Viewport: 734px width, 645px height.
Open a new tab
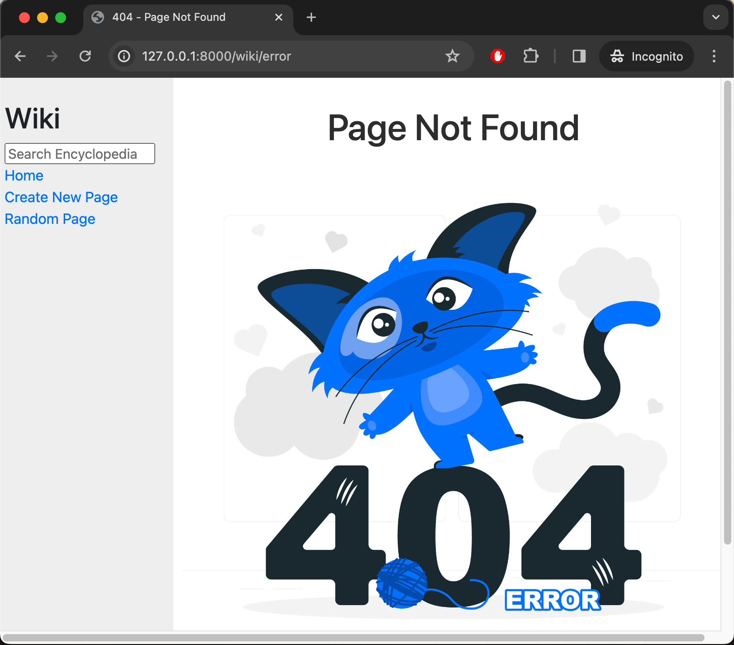pos(311,17)
